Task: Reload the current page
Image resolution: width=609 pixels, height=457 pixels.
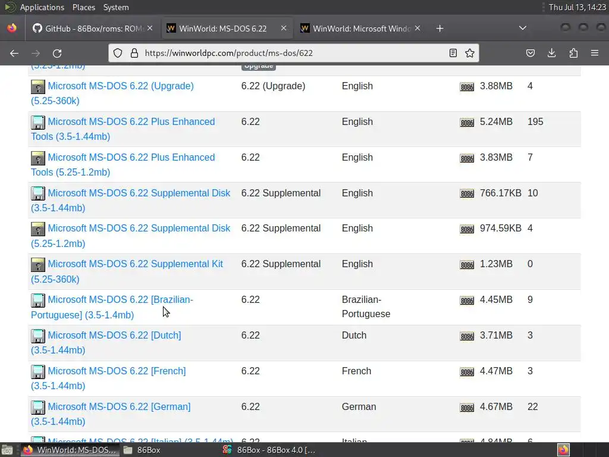Action: coord(57,53)
